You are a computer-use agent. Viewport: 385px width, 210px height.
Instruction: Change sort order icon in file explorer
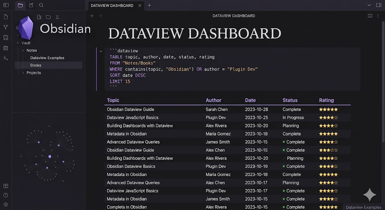[x=58, y=17]
